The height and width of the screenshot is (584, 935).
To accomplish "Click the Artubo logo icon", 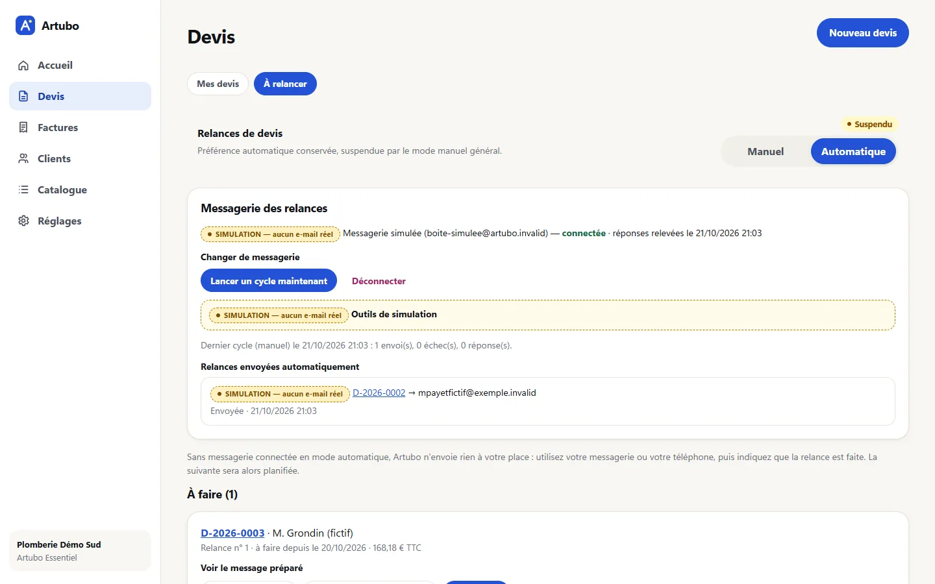I will [x=25, y=25].
